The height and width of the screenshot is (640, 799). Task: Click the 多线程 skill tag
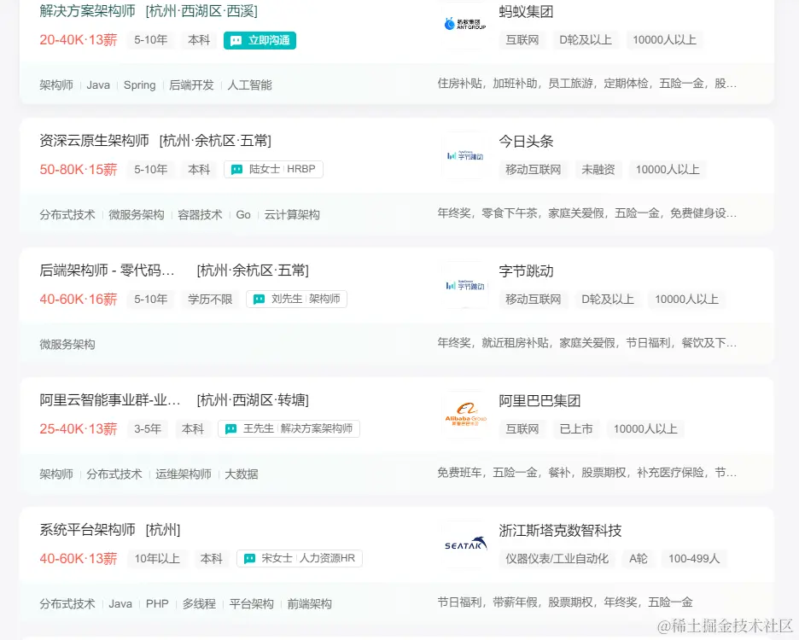click(x=199, y=604)
